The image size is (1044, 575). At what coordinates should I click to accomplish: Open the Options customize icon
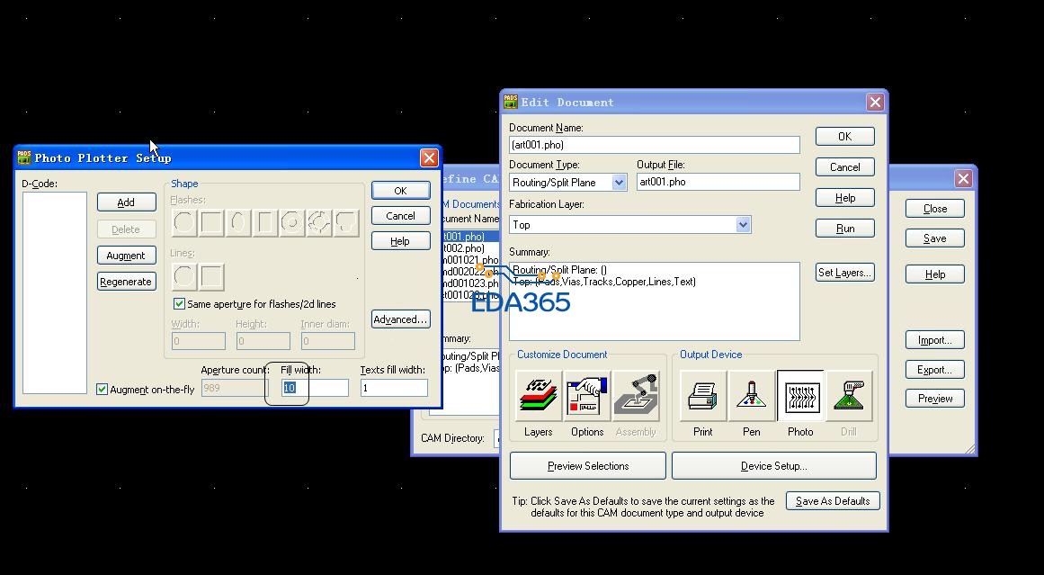[x=587, y=396]
